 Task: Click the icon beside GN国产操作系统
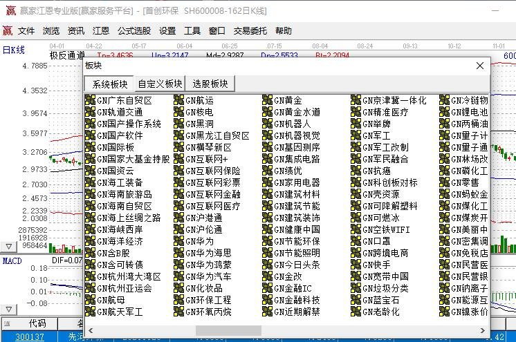90,124
